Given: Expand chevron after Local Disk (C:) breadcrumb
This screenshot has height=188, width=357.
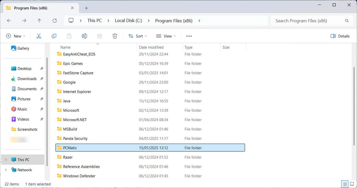Looking at the screenshot, I should click(x=149, y=21).
